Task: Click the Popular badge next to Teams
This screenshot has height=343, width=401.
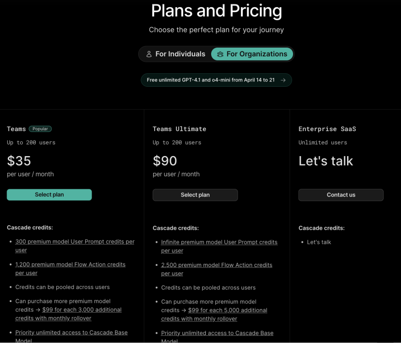Action: point(40,129)
